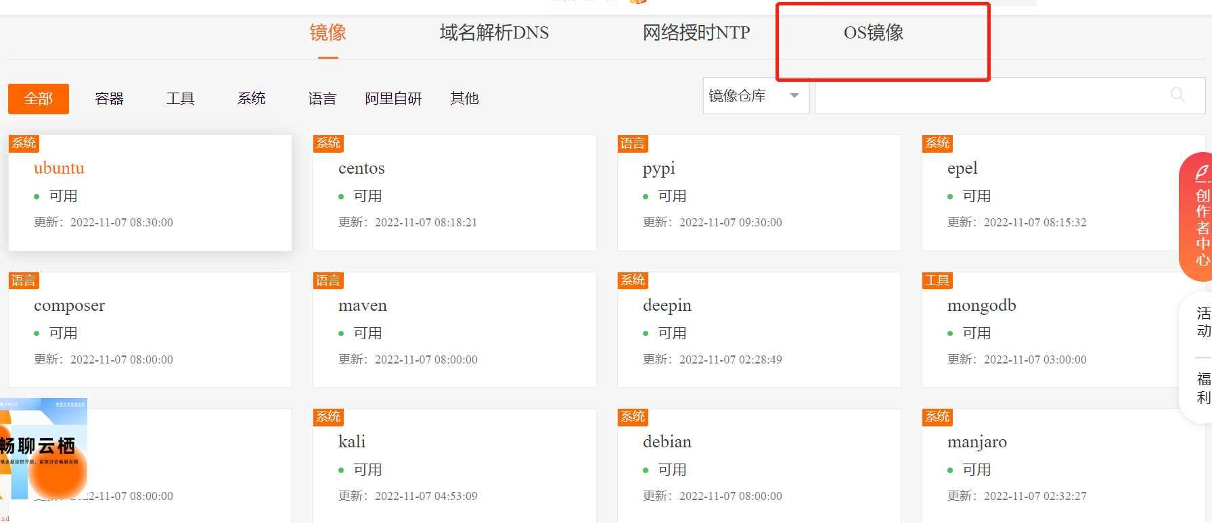Click the 语言 tag on composer card
The width and height of the screenshot is (1212, 523).
(x=24, y=280)
